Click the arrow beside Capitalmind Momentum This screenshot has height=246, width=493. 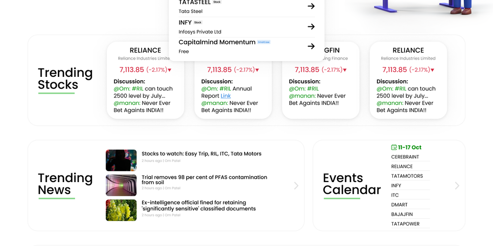point(311,46)
